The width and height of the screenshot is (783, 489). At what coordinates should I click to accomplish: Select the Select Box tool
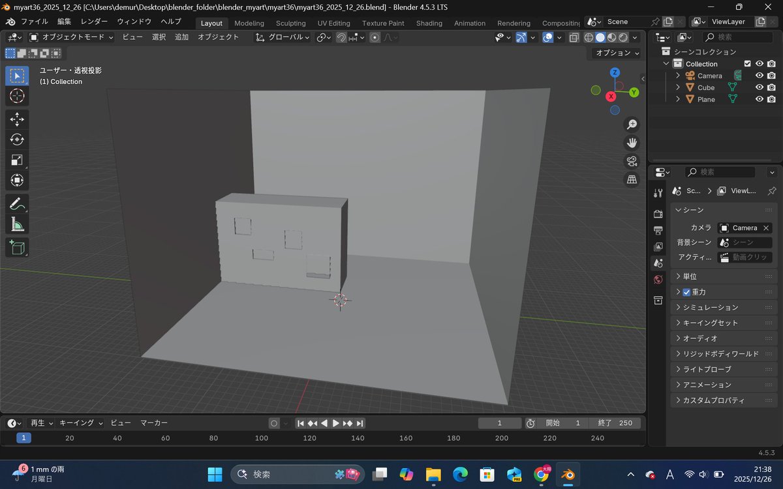pos(17,76)
